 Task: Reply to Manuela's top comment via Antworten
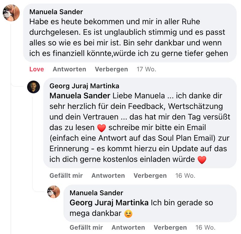coord(69,69)
